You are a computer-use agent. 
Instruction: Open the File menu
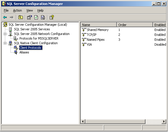6,10
